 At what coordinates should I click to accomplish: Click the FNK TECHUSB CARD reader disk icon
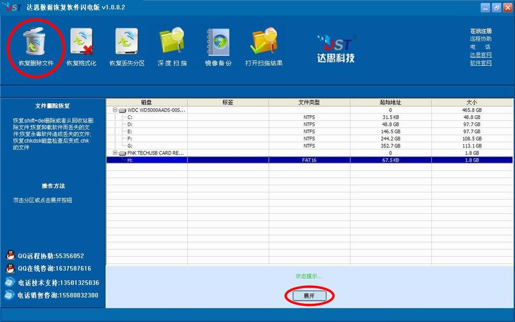point(122,153)
